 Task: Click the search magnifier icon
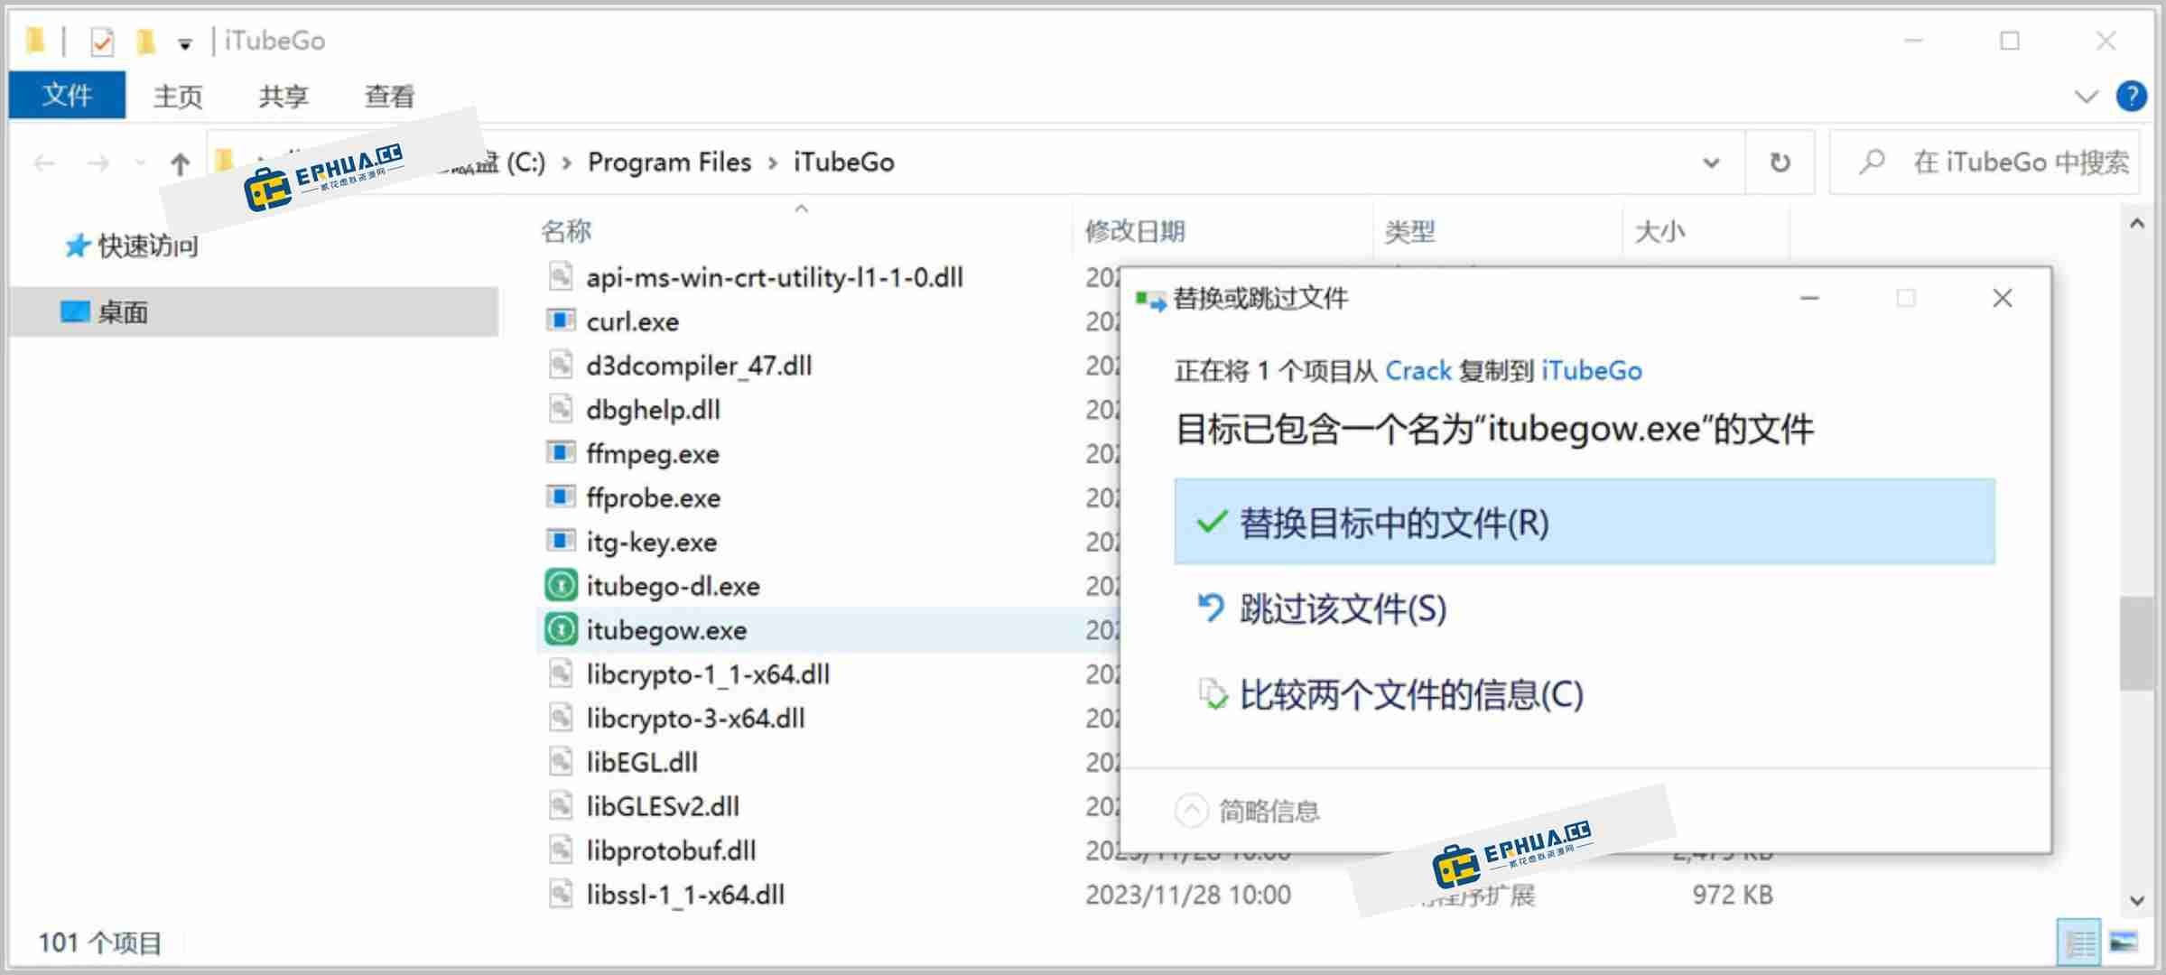pos(1873,162)
